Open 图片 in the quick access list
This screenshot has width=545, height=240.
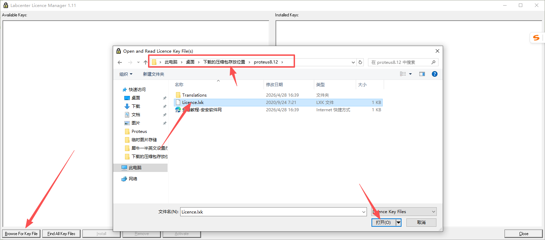[136, 123]
